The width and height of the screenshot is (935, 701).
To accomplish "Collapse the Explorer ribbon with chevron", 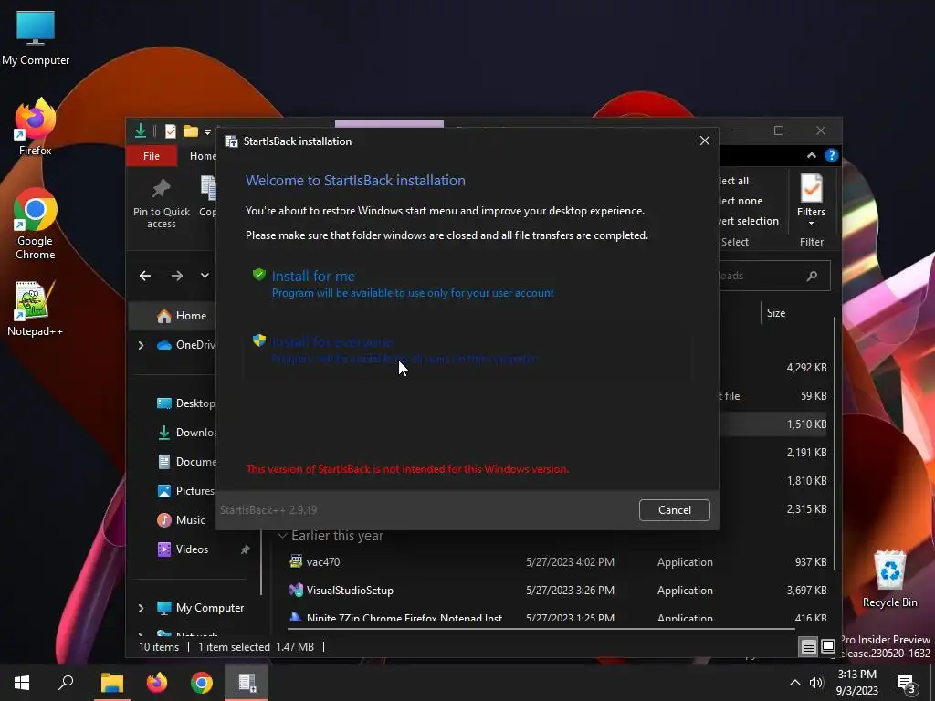I will tap(811, 155).
